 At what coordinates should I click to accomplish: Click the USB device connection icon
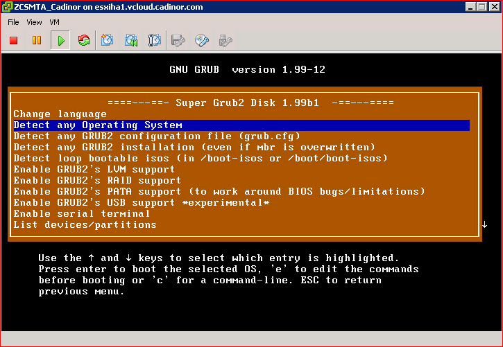(x=225, y=40)
